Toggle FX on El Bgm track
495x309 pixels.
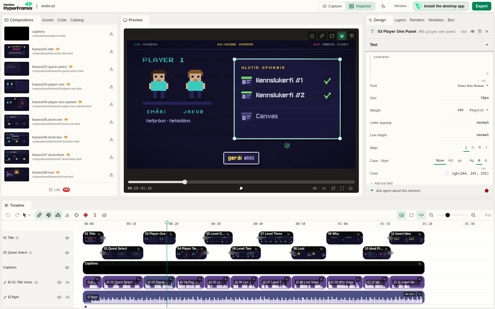67,297
